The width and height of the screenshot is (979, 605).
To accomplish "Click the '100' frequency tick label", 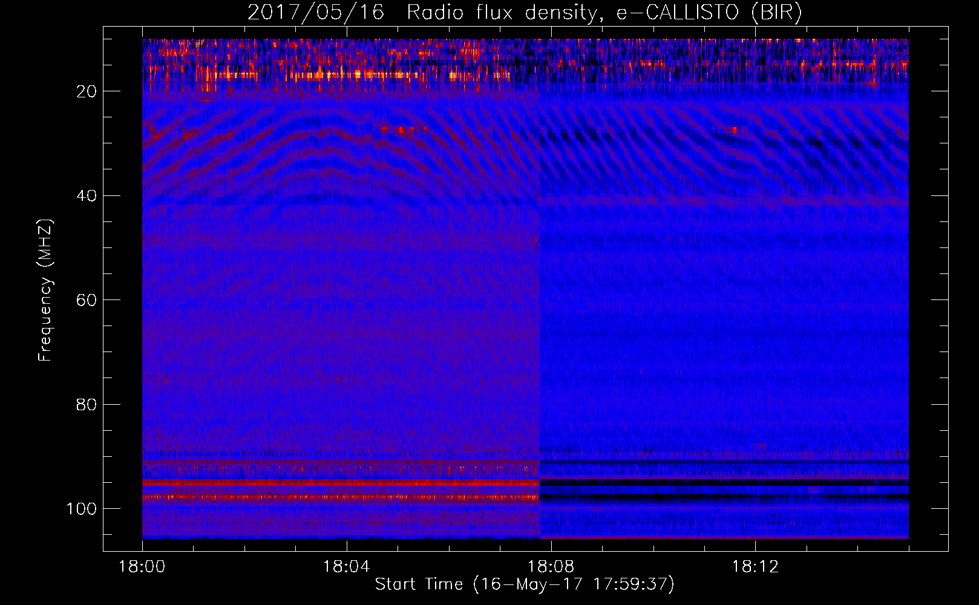I will [x=82, y=509].
